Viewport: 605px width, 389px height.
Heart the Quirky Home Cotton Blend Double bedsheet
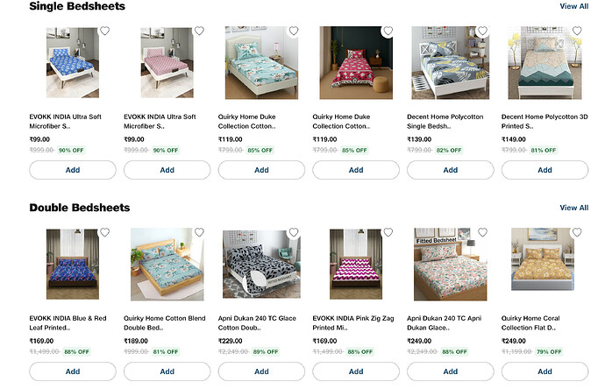199,232
